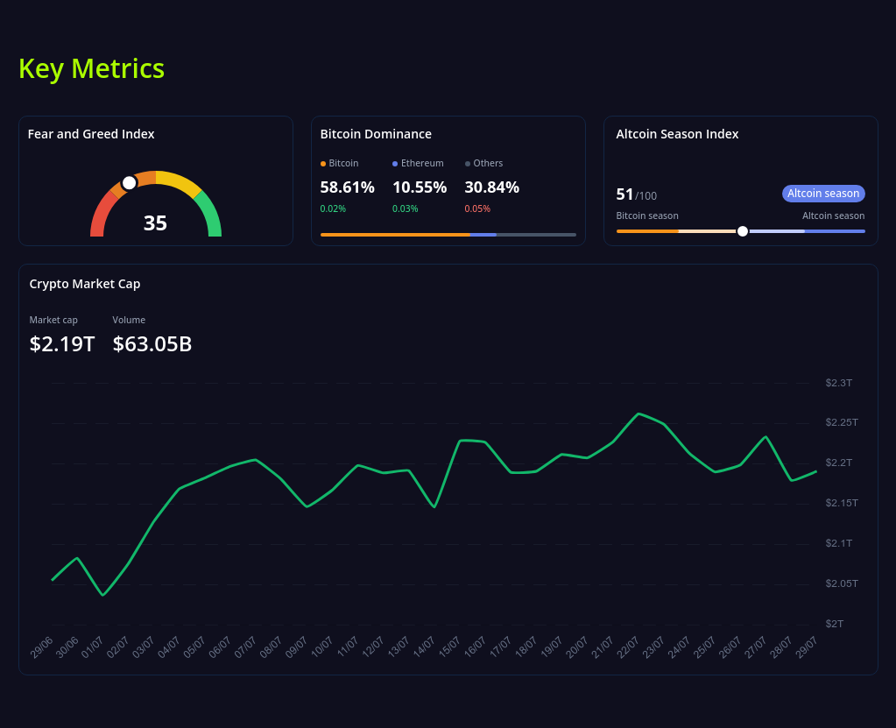Click the Bitcoin dominance progress bar
The height and width of the screenshot is (728, 896).
point(448,234)
